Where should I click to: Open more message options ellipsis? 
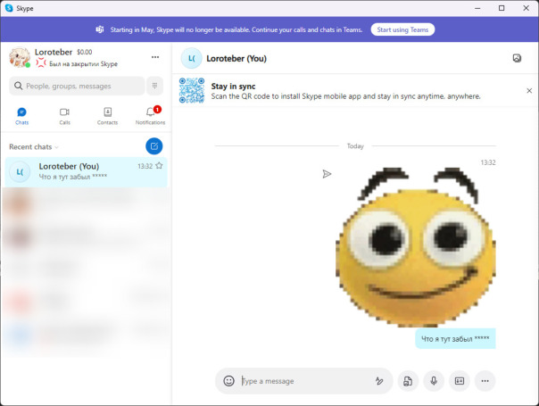click(485, 380)
